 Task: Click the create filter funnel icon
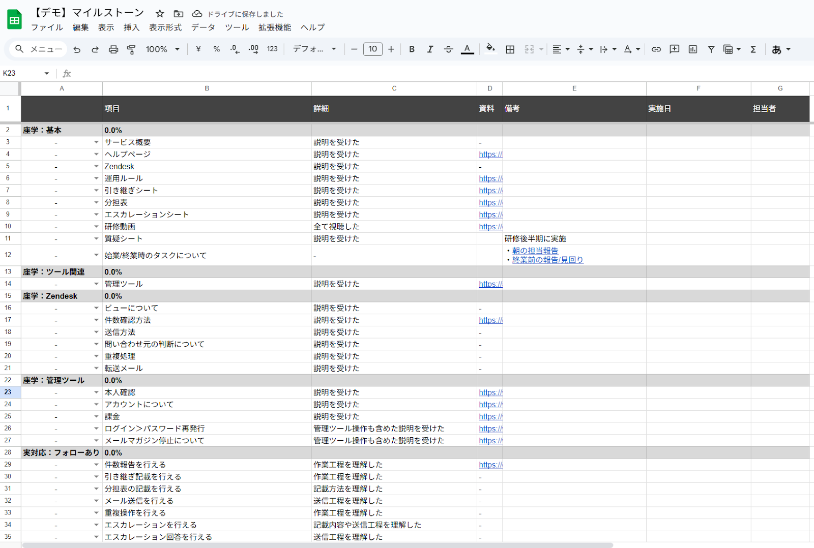711,49
